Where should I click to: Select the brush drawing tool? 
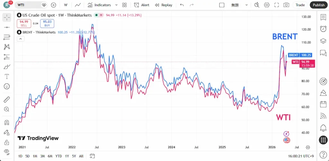click(x=7, y=67)
